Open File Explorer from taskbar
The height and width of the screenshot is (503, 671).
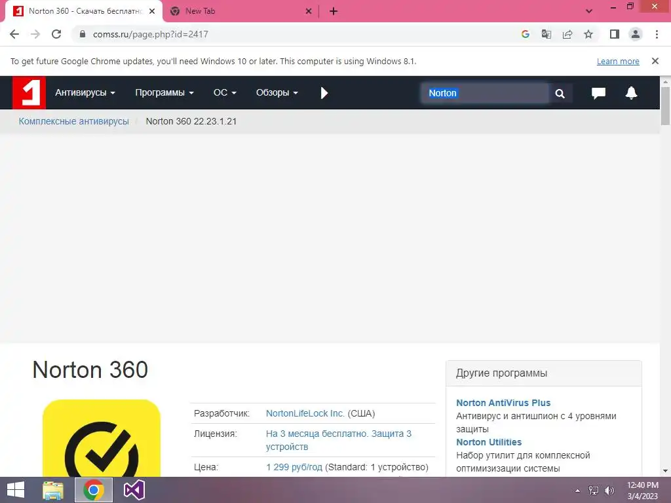click(53, 490)
